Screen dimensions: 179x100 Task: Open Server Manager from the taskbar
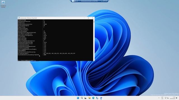97,98
